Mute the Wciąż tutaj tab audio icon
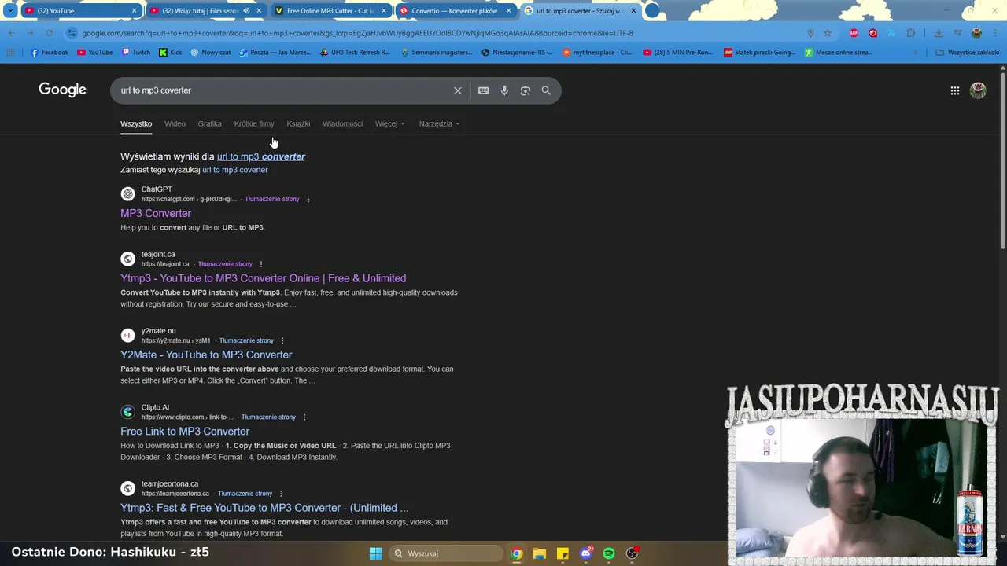 (x=245, y=11)
